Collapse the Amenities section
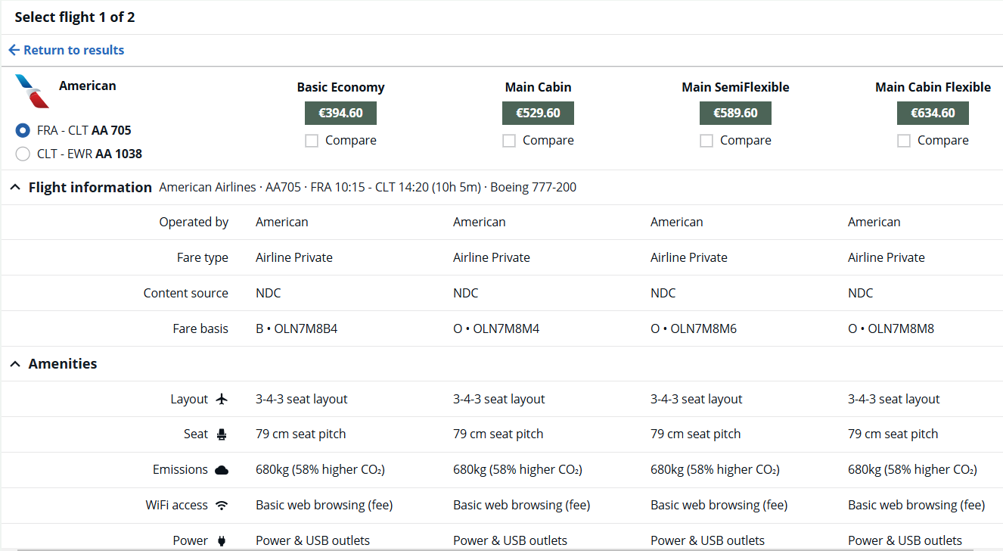The height and width of the screenshot is (551, 1003). point(15,364)
